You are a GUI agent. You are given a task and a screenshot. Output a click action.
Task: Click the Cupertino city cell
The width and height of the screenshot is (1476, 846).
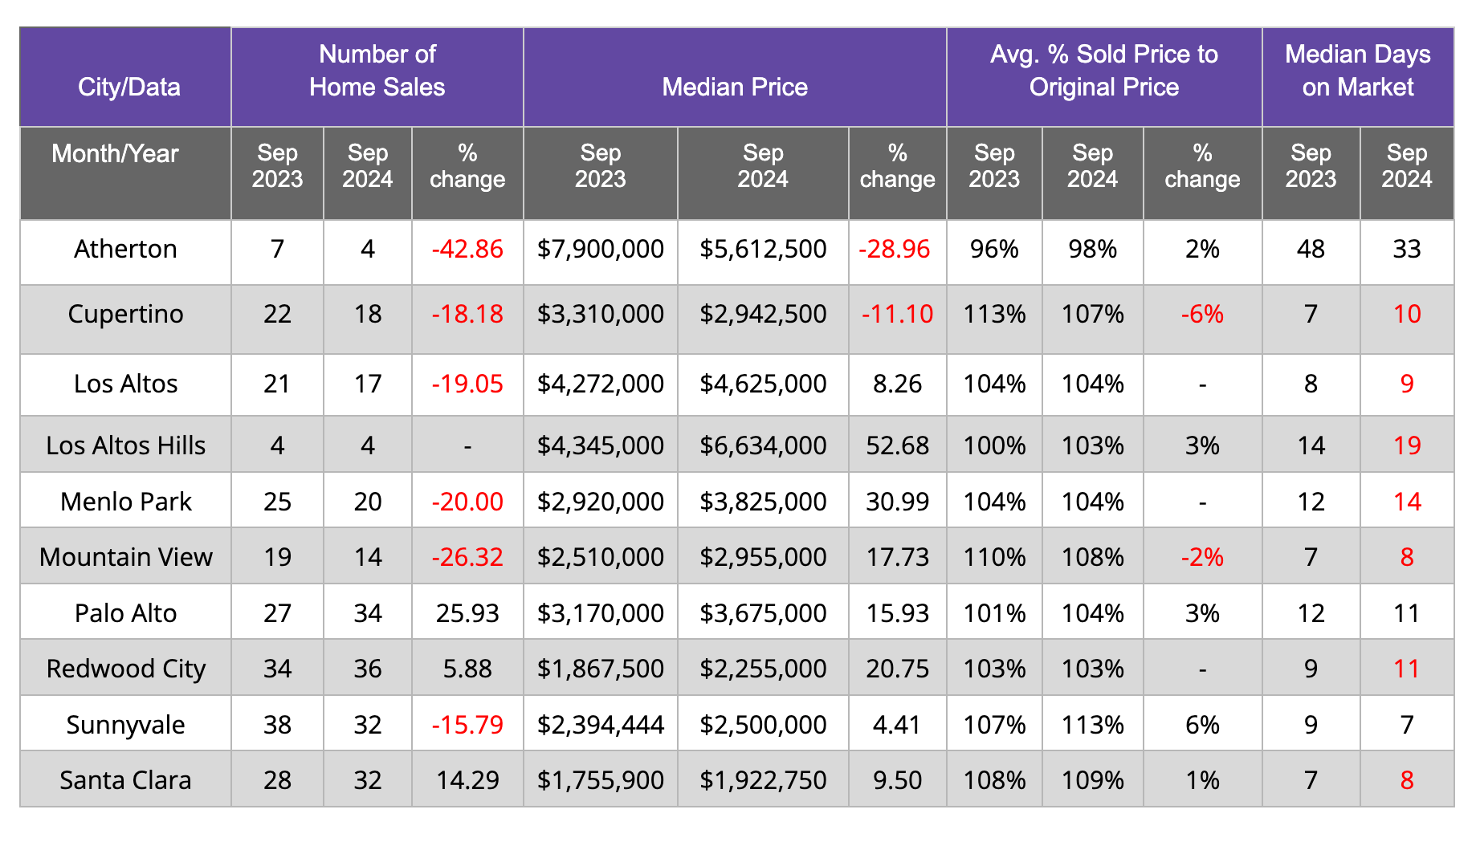(x=125, y=314)
